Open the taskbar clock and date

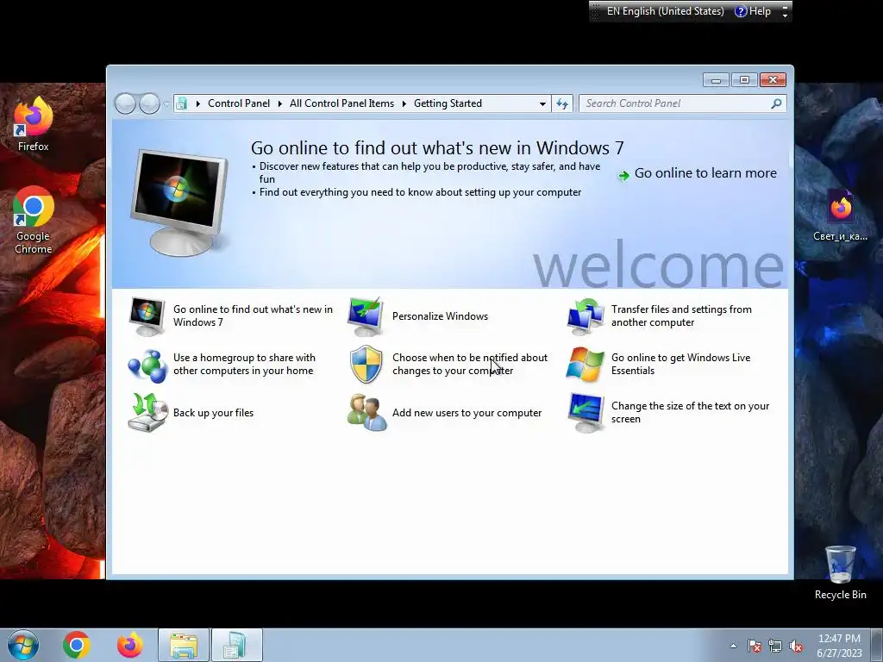(839, 646)
